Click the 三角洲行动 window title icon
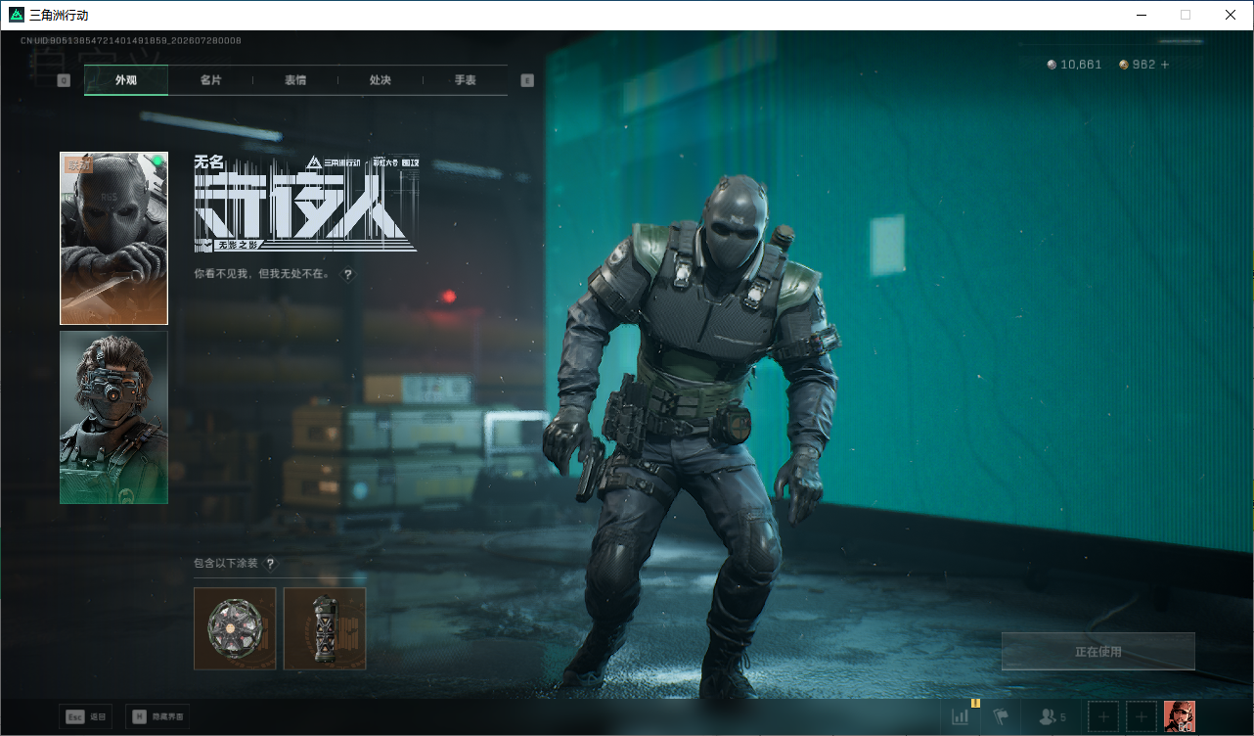 pyautogui.click(x=15, y=16)
